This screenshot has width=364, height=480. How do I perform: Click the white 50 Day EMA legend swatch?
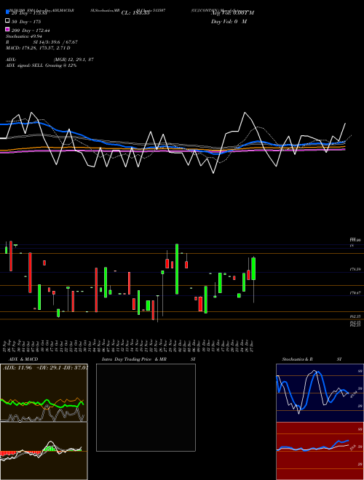coord(7,21)
